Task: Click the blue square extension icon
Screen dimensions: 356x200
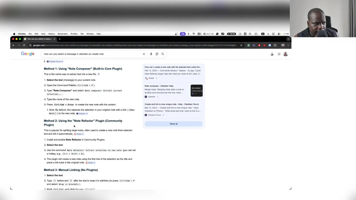Action: click(x=270, y=45)
